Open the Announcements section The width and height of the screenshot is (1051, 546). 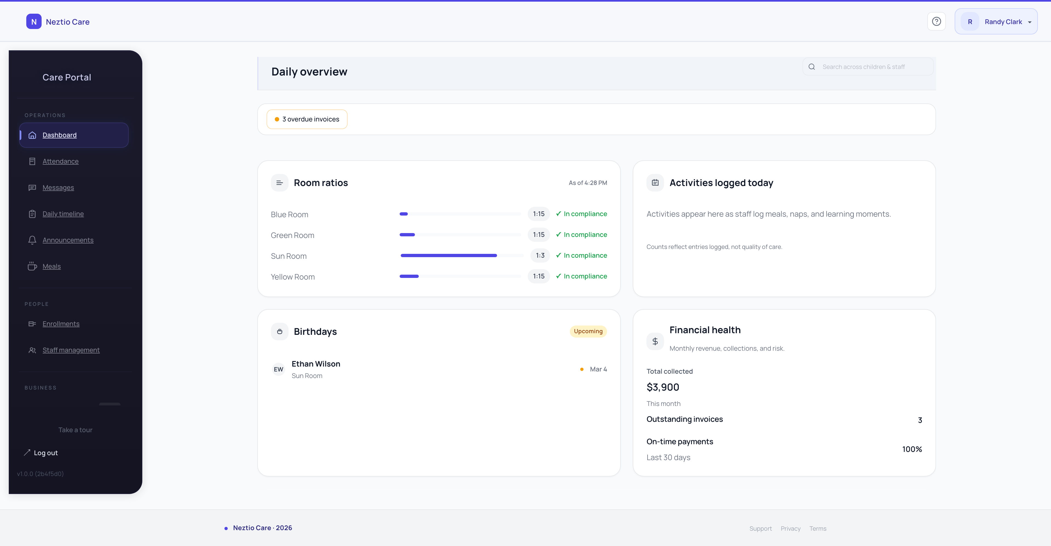[68, 240]
